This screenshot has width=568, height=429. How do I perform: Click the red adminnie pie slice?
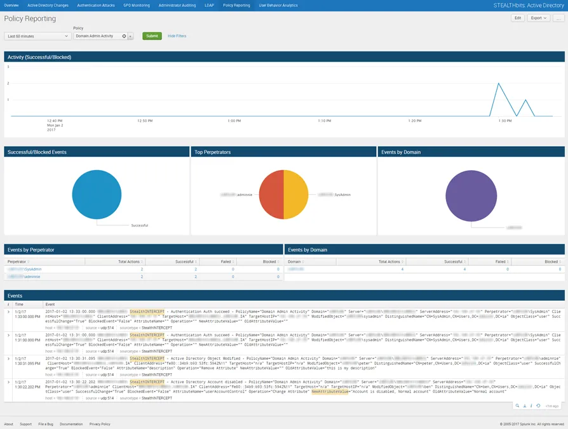pos(271,195)
